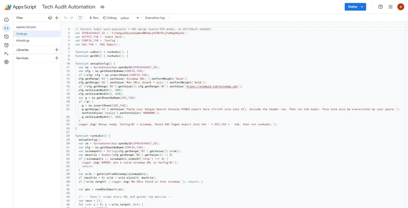Place cursor on function runAudit line
Screen dimensions: 408x208
[x=92, y=136]
